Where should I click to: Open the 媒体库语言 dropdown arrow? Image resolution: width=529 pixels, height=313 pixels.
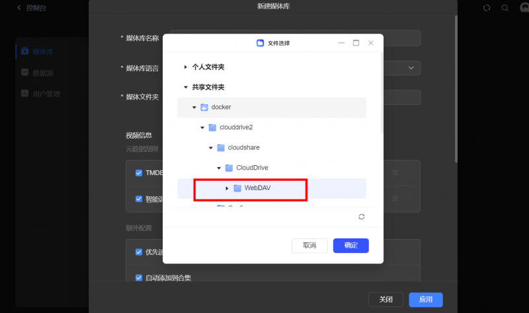tap(411, 68)
